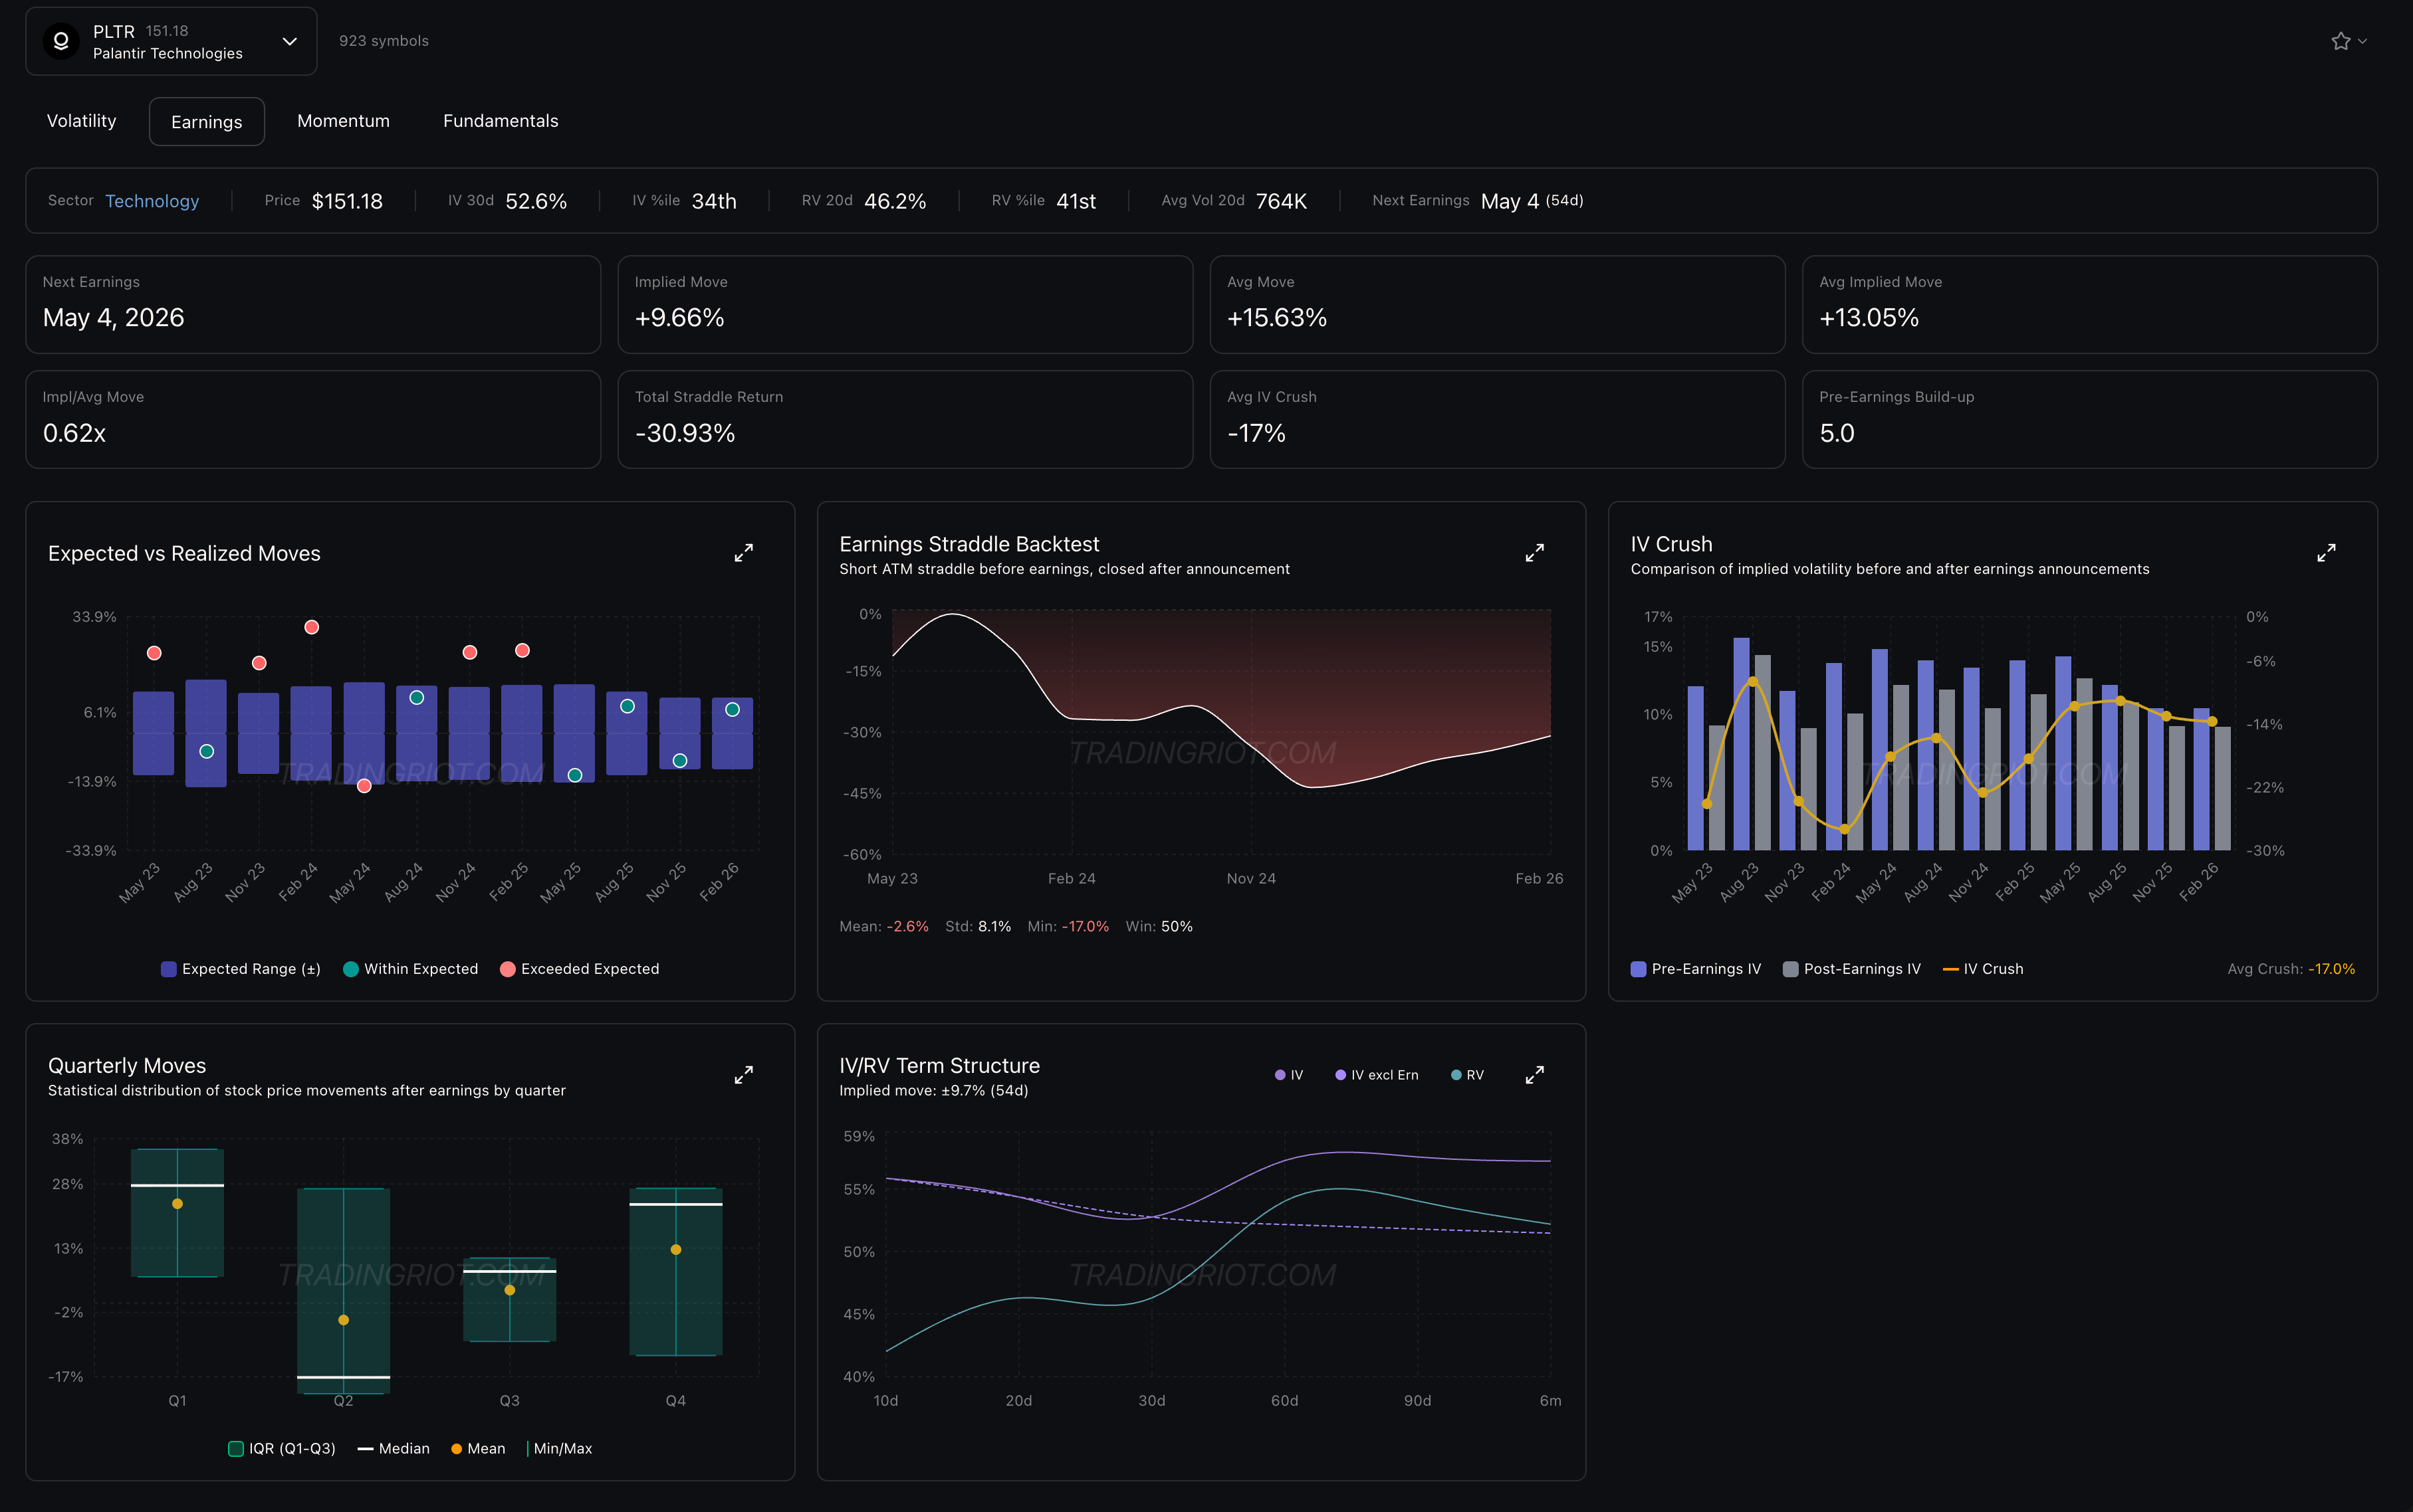This screenshot has height=1512, width=2413.
Task: Click the Palantir logo icon
Action: pos(61,41)
